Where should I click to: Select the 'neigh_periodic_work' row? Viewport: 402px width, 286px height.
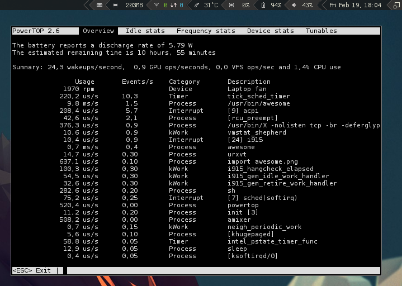click(196, 227)
